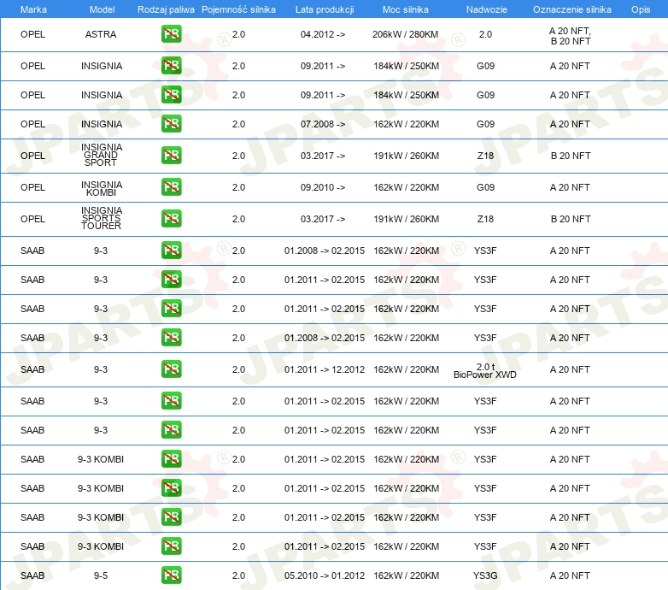Select 03.2017 -> in the Sports Tourer row
Screen dimensions: 668x590
point(323,219)
